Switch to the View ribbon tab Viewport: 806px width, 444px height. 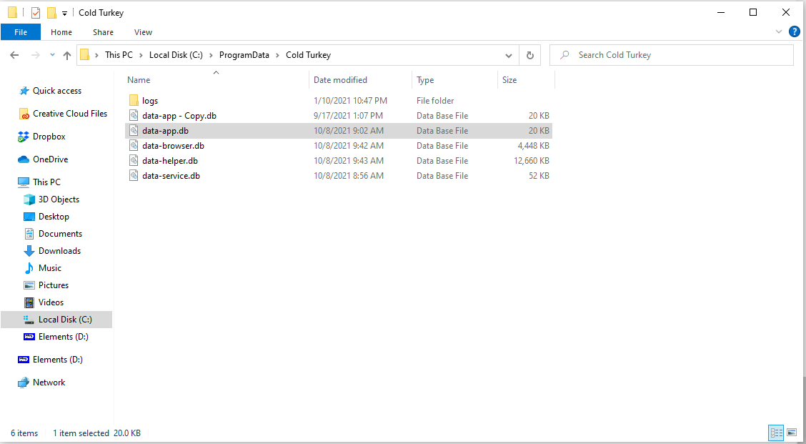143,32
